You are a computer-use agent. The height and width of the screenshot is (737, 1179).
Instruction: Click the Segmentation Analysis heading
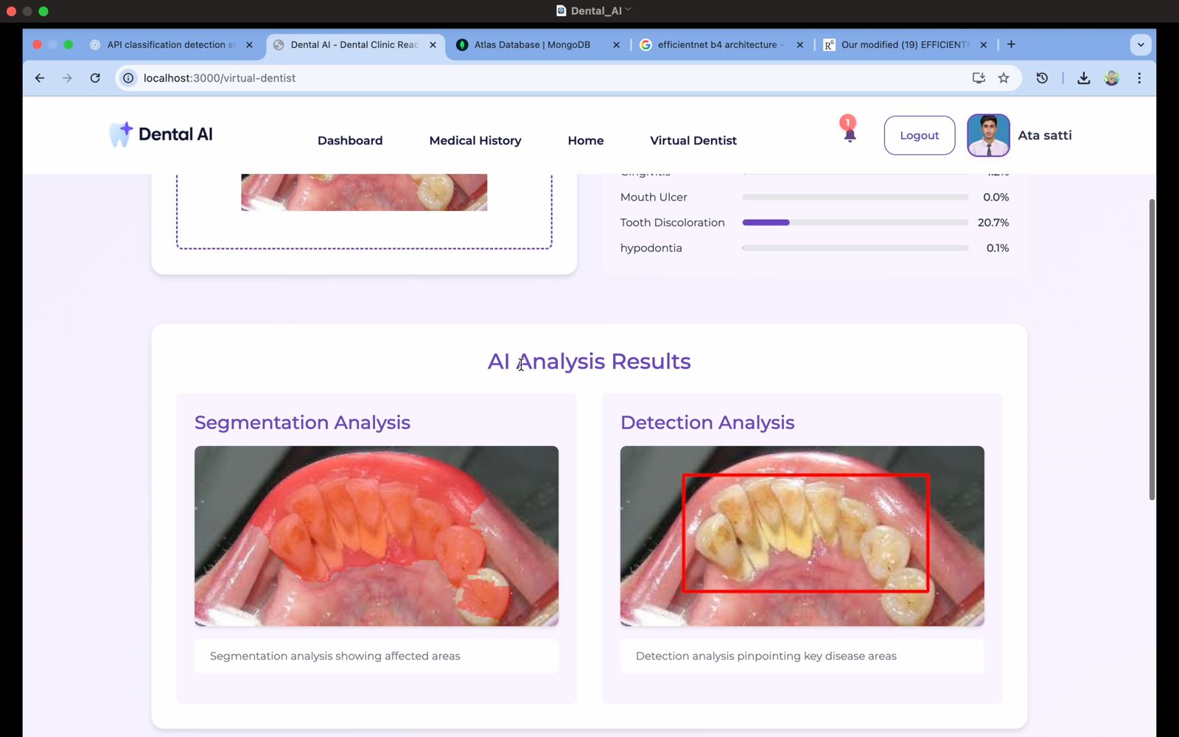pos(302,422)
